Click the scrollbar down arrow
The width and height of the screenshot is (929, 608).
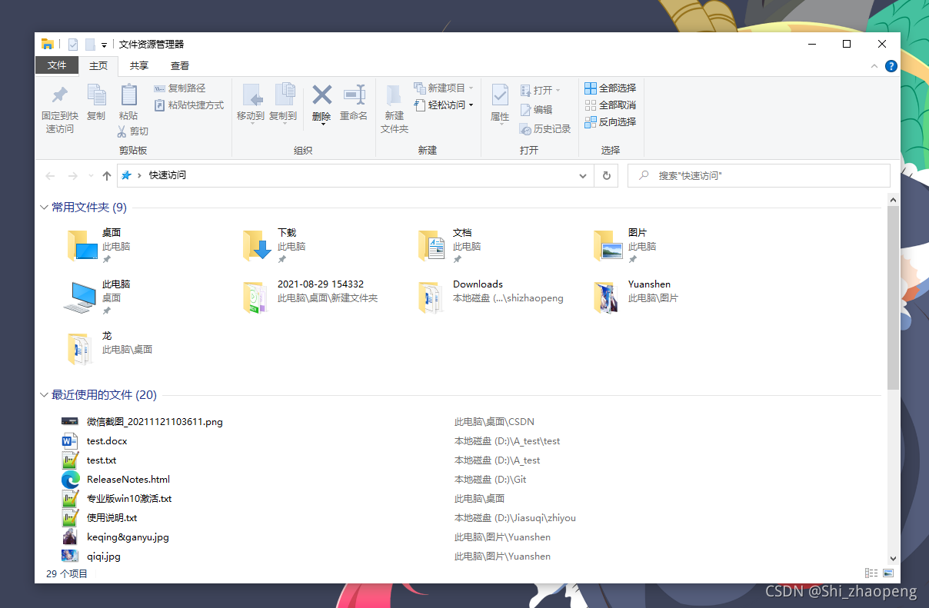click(893, 559)
